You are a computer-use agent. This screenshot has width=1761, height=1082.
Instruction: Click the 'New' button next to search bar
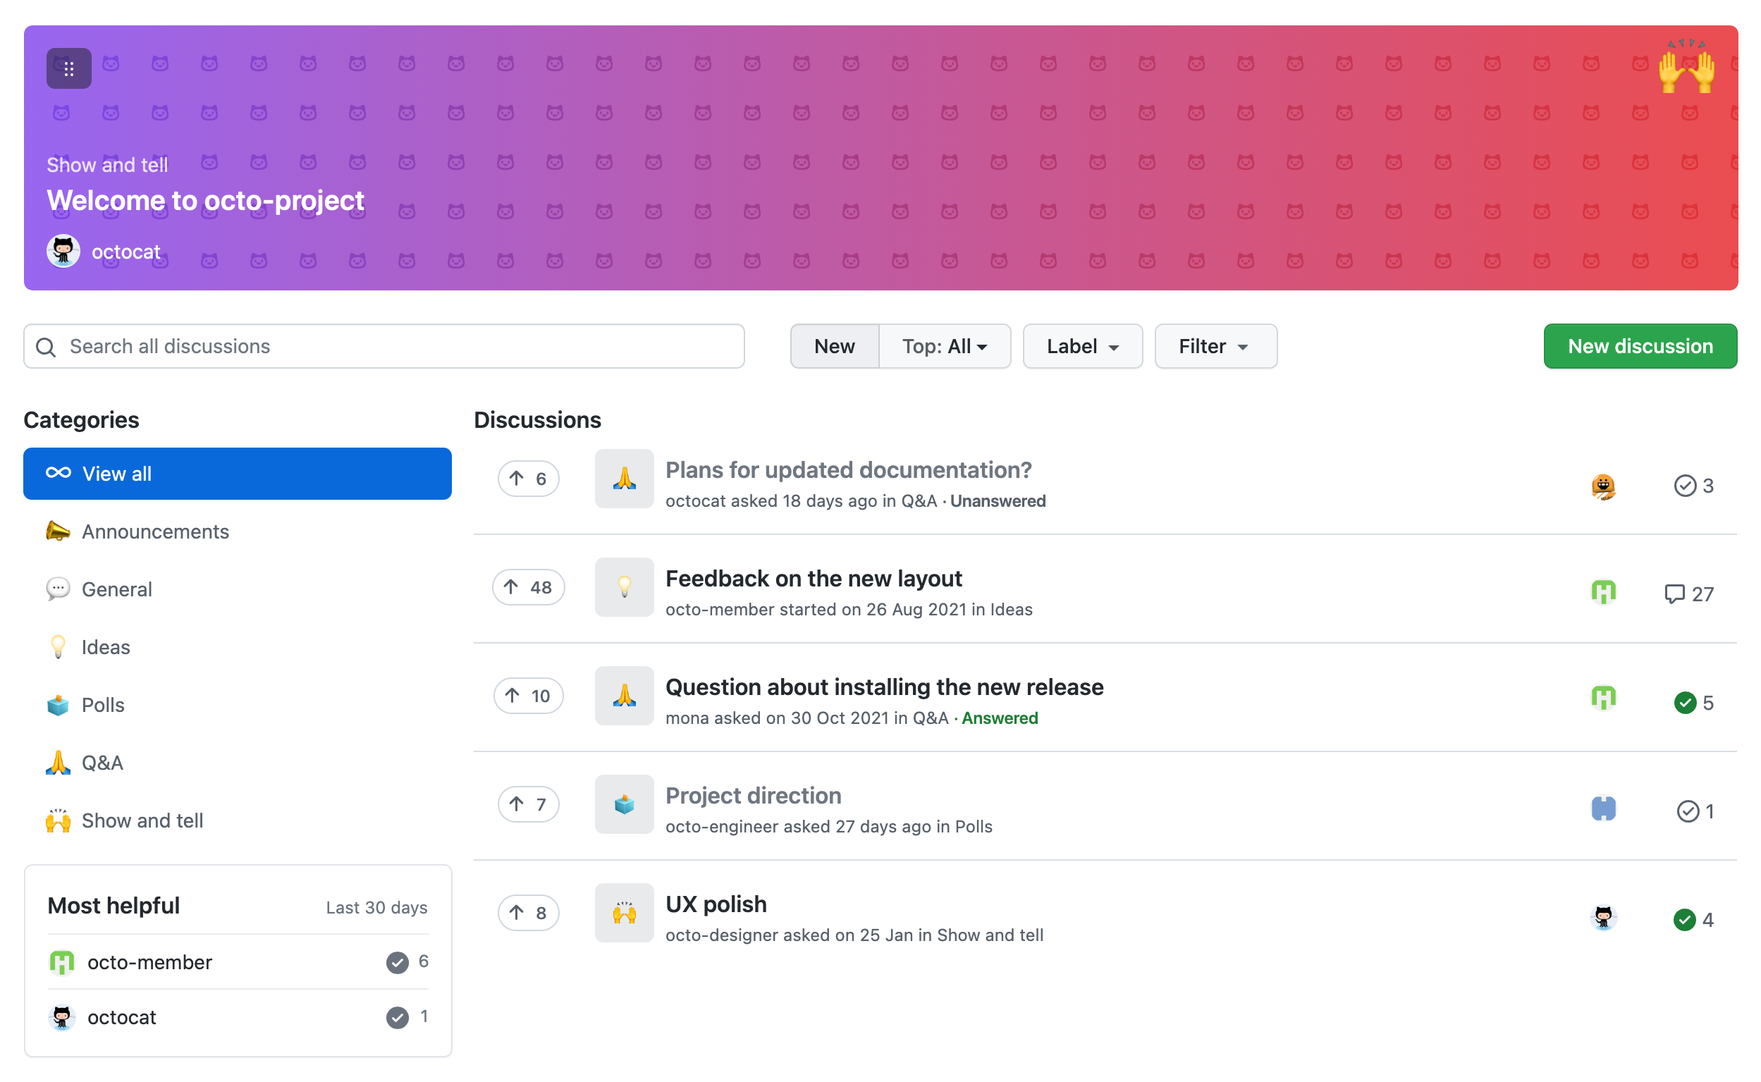[834, 346]
